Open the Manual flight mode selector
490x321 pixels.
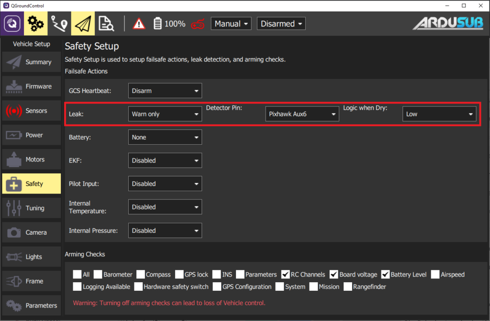(x=231, y=23)
